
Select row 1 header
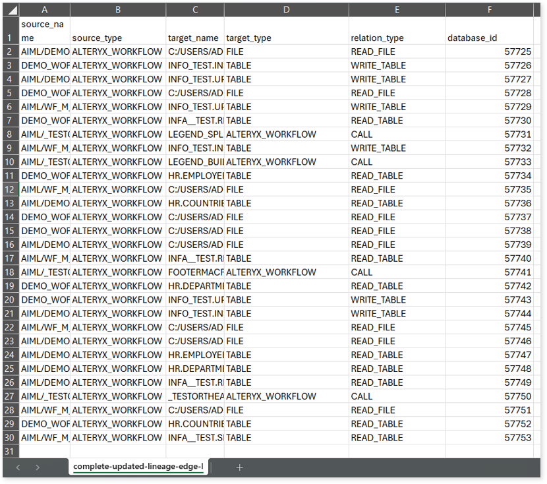(11, 31)
